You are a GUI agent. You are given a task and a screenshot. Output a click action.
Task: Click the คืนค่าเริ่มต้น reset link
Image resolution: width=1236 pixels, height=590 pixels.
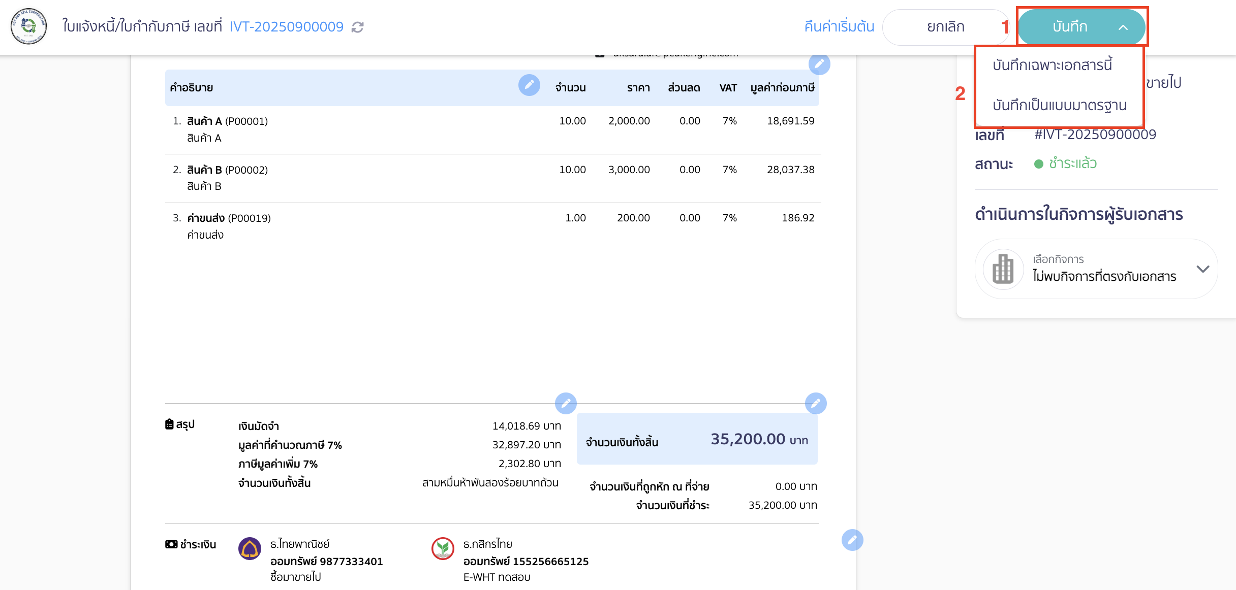click(x=839, y=27)
